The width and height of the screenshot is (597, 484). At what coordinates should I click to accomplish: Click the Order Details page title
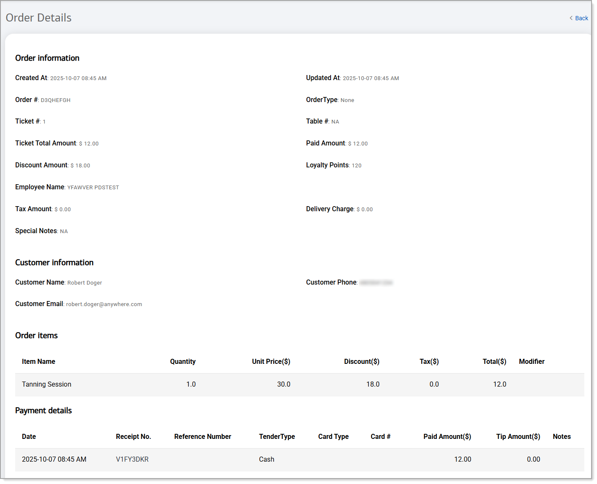pyautogui.click(x=38, y=18)
